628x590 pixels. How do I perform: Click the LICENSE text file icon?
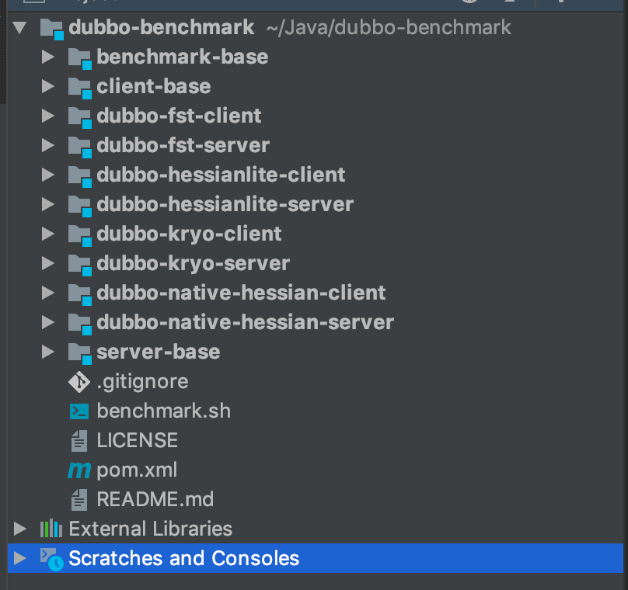pyautogui.click(x=79, y=440)
